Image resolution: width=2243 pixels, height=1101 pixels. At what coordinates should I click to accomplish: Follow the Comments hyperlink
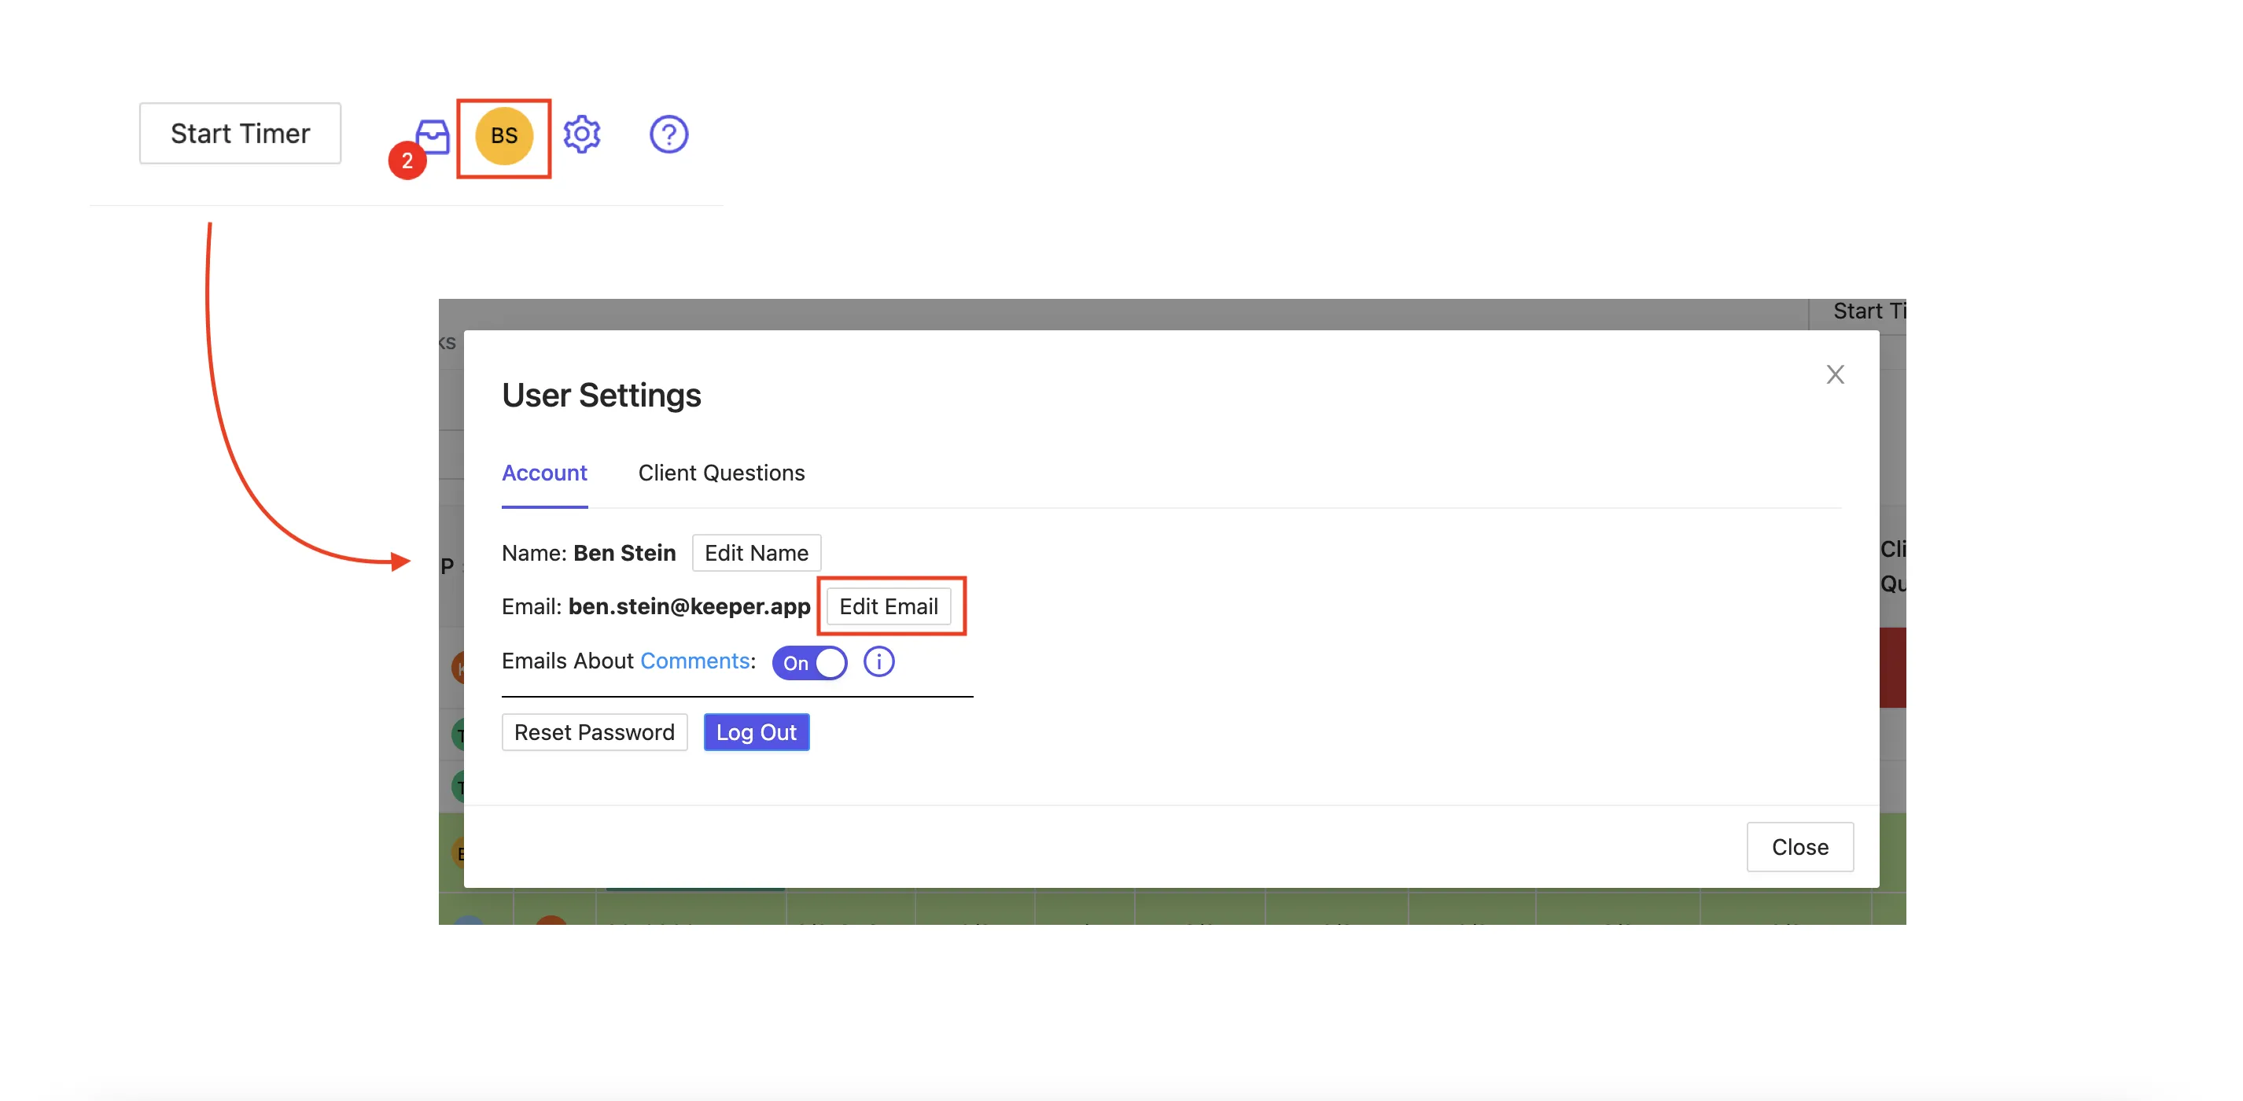point(695,661)
